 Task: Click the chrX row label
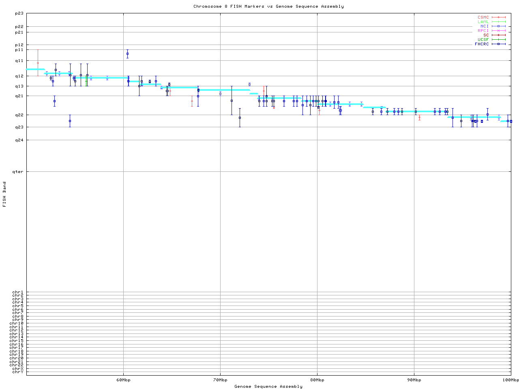pos(18,369)
